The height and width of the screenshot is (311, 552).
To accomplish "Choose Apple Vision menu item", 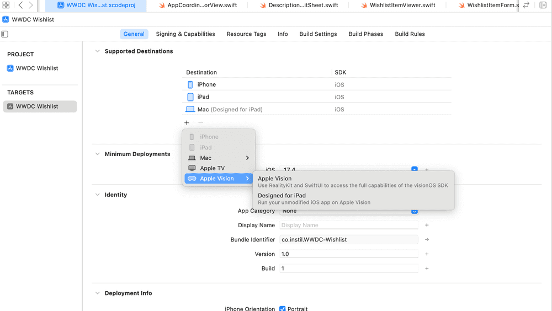I will click(x=219, y=179).
